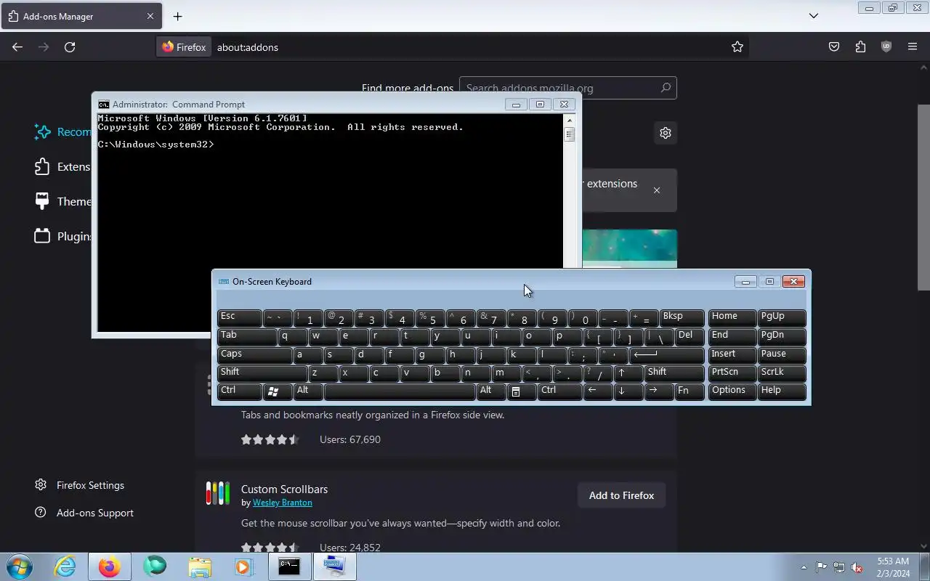Switch to Firefox in the taskbar
Viewport: 930px width, 581px height.
coord(109,566)
